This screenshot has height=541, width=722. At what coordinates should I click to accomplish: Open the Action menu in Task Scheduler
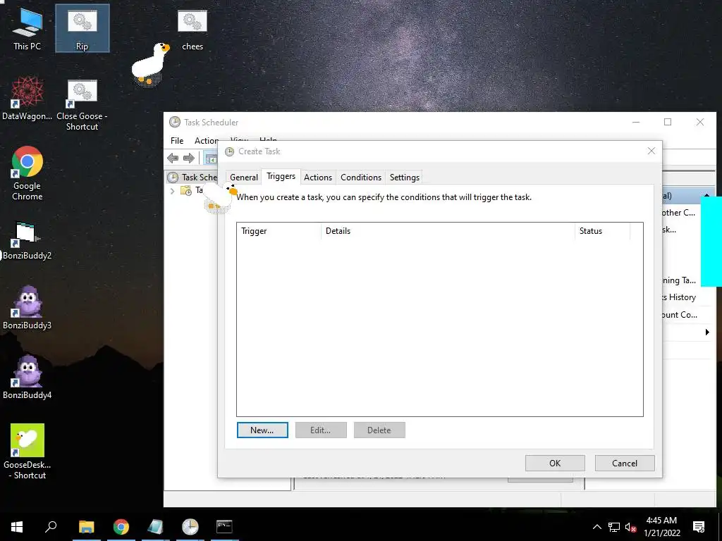point(206,141)
